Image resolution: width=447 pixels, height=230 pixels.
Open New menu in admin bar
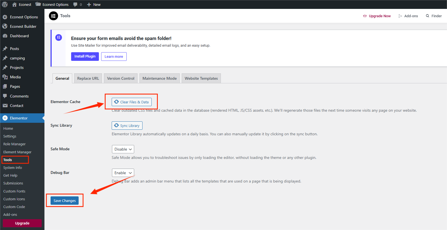[94, 4]
